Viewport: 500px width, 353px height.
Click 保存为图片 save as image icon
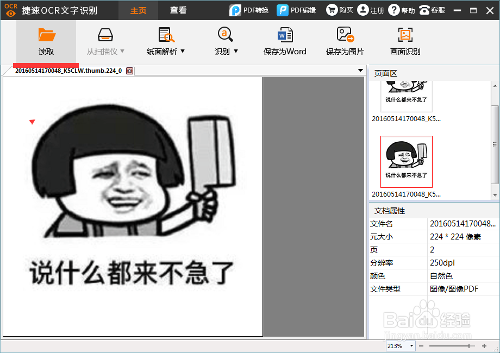345,34
